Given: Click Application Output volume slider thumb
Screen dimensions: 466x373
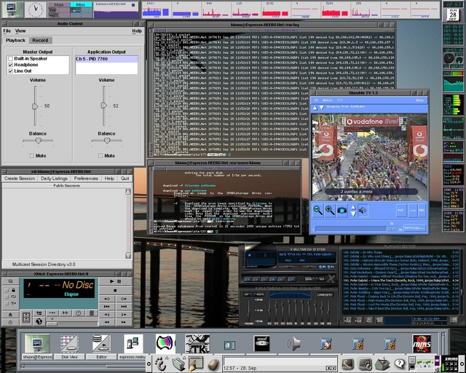Looking at the screenshot, I should (x=103, y=106).
